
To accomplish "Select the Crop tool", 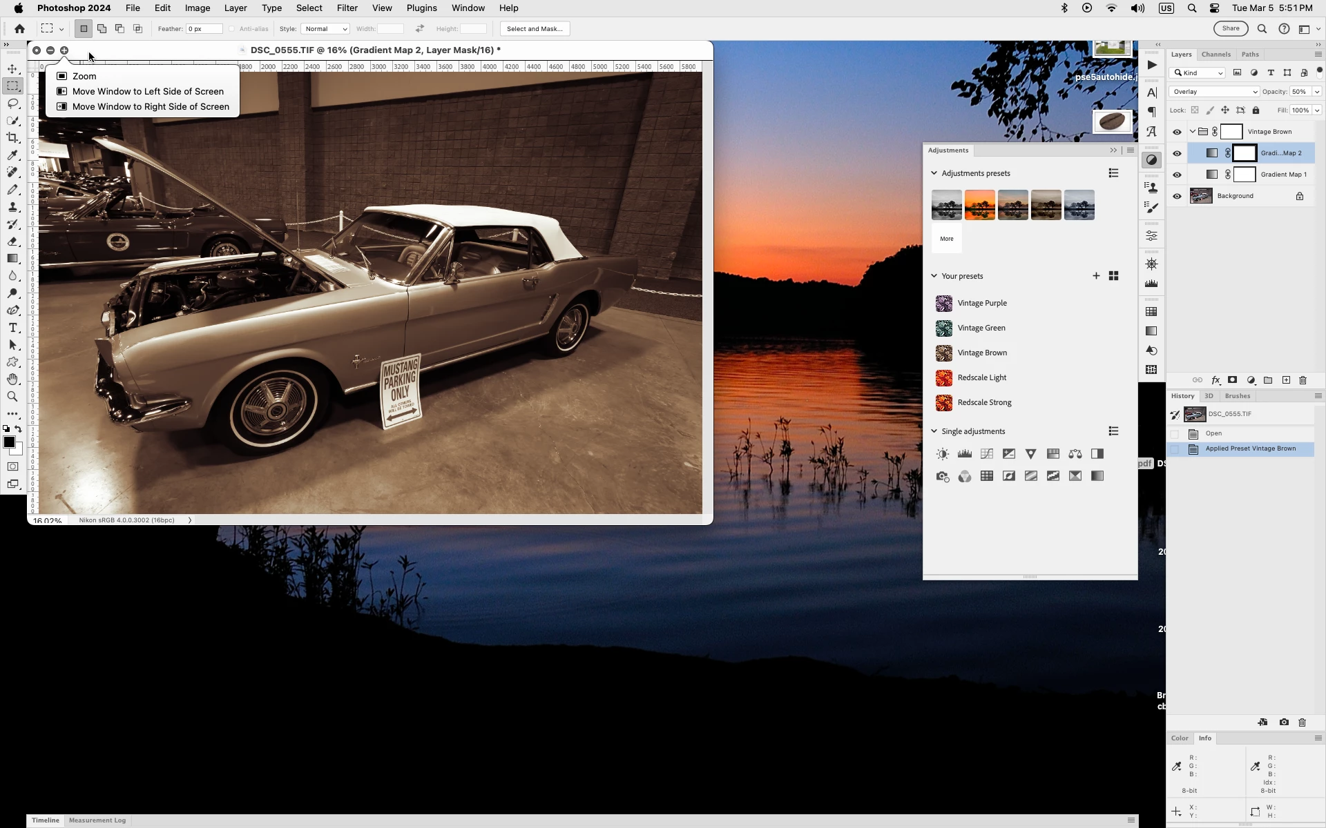I will tap(12, 138).
